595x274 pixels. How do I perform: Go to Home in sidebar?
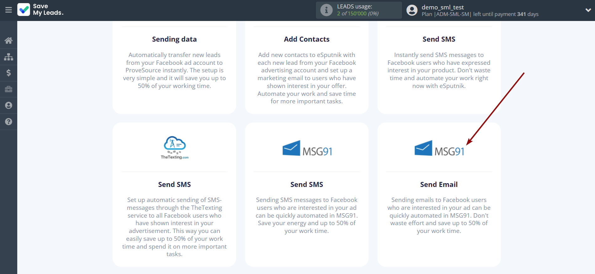(8, 40)
